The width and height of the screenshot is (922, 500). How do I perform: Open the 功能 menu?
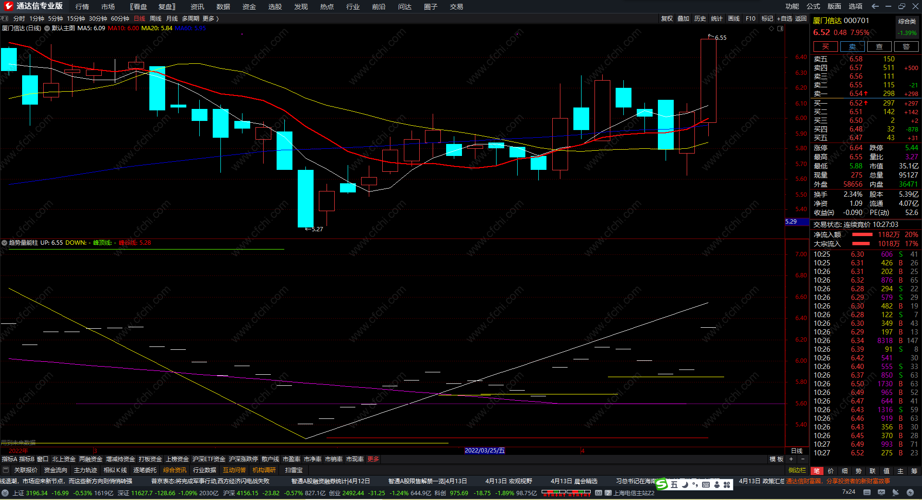pyautogui.click(x=792, y=6)
